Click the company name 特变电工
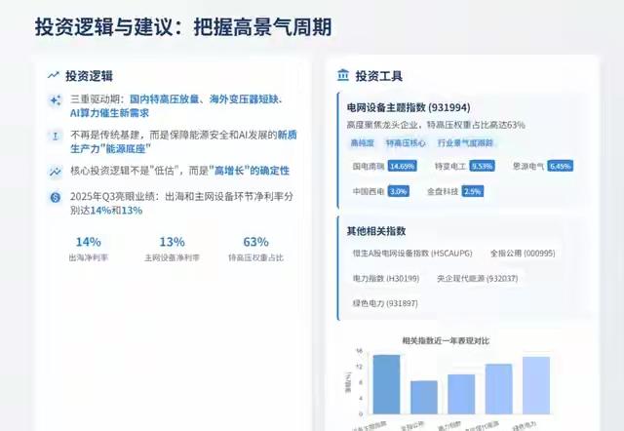 click(450, 166)
